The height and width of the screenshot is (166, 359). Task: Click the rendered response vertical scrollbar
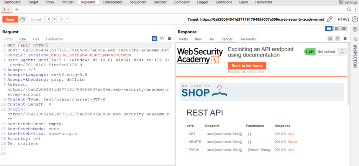(348, 73)
